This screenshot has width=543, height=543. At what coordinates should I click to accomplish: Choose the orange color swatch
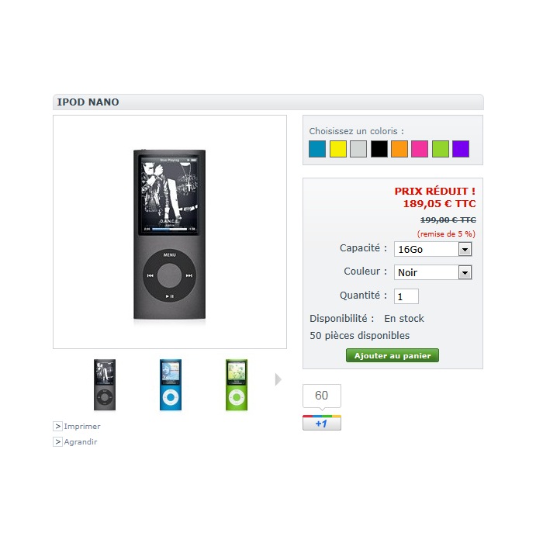(x=399, y=149)
